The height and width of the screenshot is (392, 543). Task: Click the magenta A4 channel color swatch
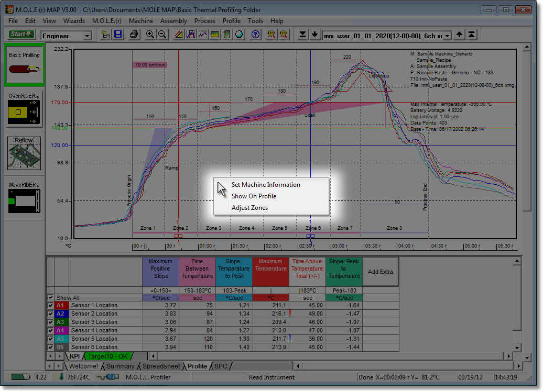click(x=62, y=330)
